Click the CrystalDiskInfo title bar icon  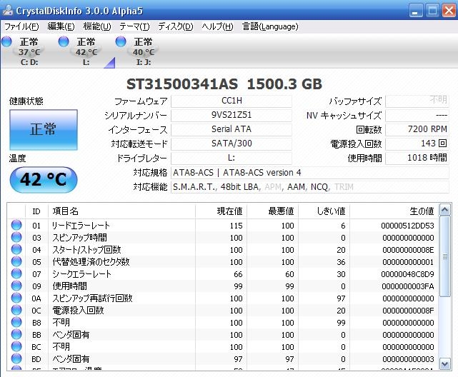tap(8, 11)
